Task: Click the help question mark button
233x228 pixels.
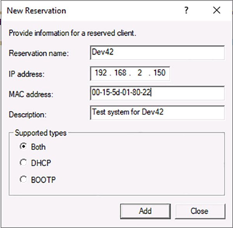Action: coord(186,10)
